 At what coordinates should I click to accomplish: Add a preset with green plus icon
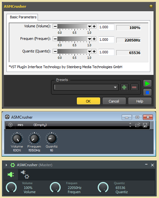tap(124, 87)
